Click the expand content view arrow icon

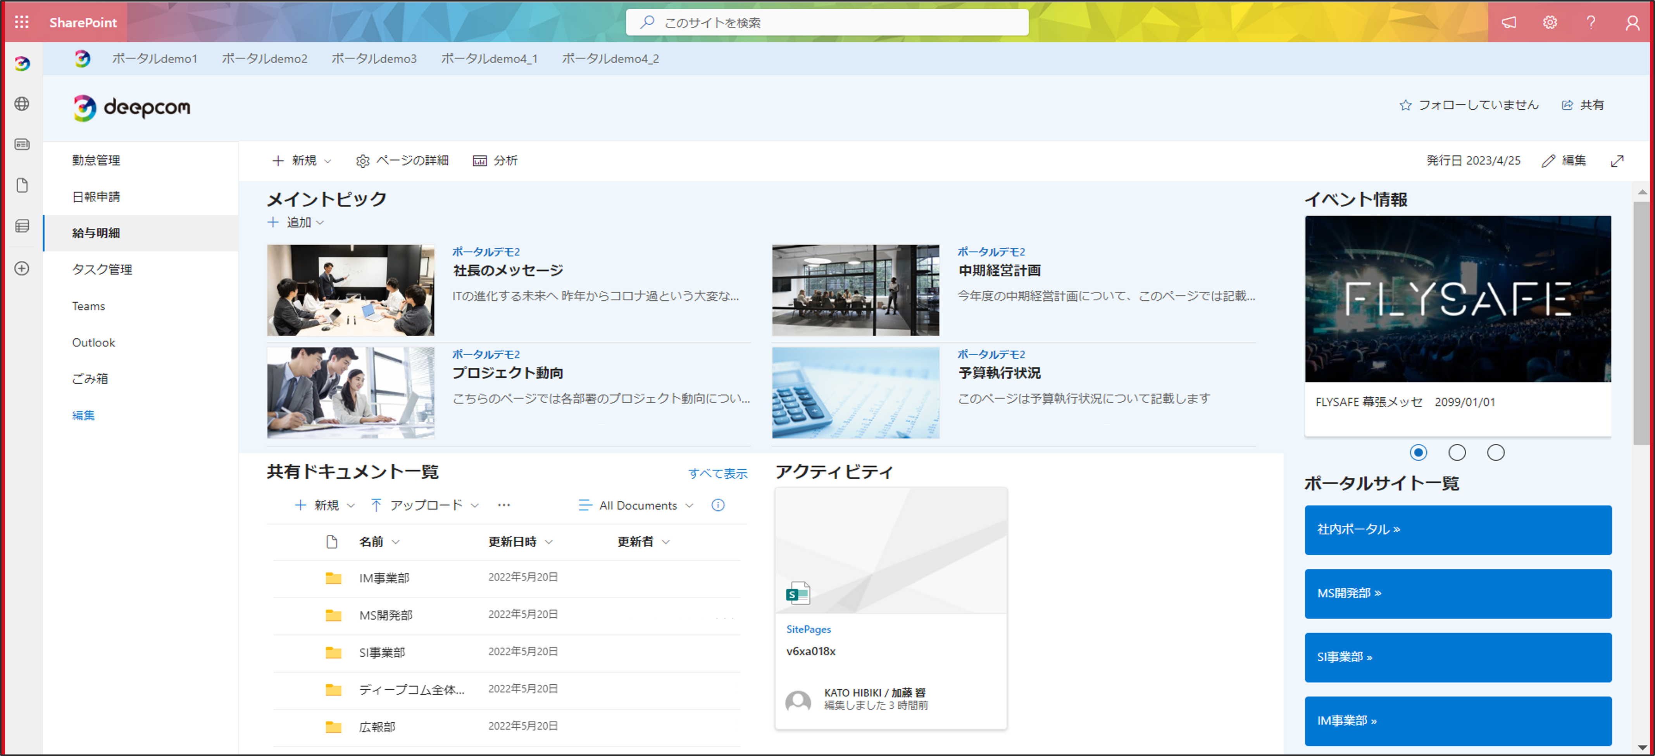pyautogui.click(x=1617, y=160)
